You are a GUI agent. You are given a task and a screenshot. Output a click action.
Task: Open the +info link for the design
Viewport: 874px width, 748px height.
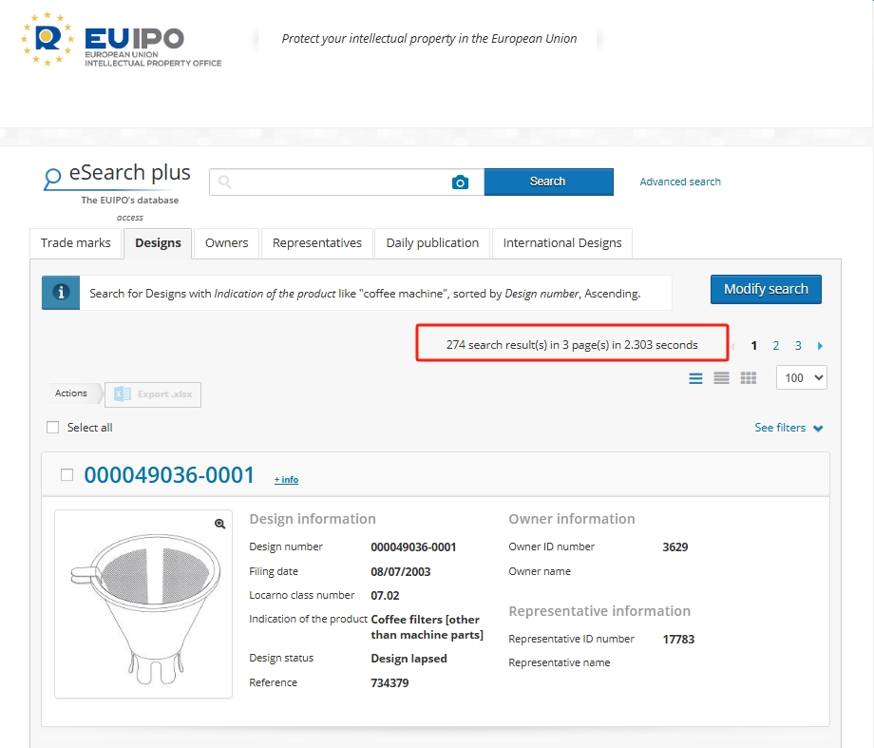click(x=286, y=480)
